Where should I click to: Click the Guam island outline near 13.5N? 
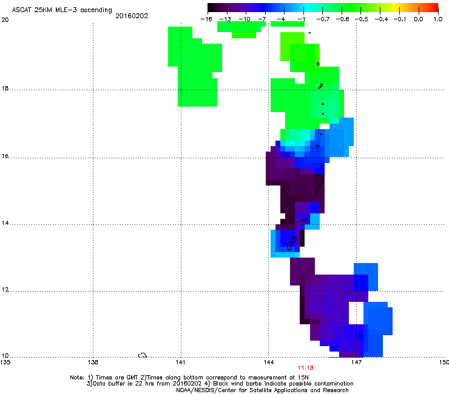click(x=291, y=243)
